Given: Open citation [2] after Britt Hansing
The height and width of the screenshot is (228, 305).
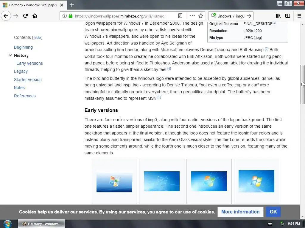Looking at the screenshot, I should (x=267, y=49).
